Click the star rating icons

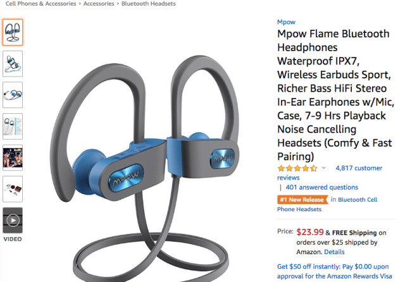click(x=297, y=168)
